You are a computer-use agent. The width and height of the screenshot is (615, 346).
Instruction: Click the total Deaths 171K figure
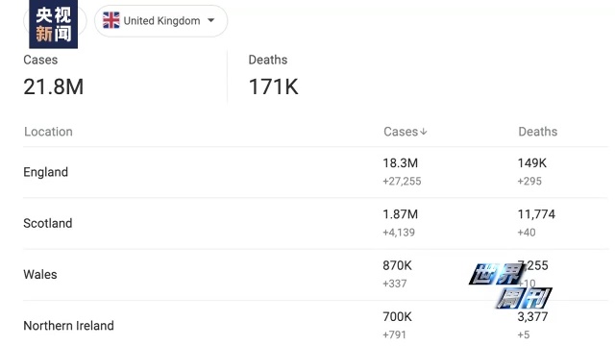273,86
